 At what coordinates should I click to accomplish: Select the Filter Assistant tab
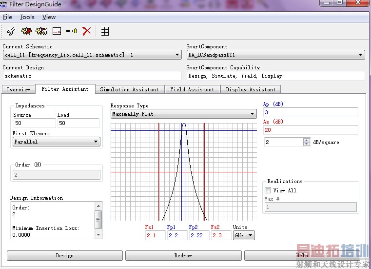65,89
